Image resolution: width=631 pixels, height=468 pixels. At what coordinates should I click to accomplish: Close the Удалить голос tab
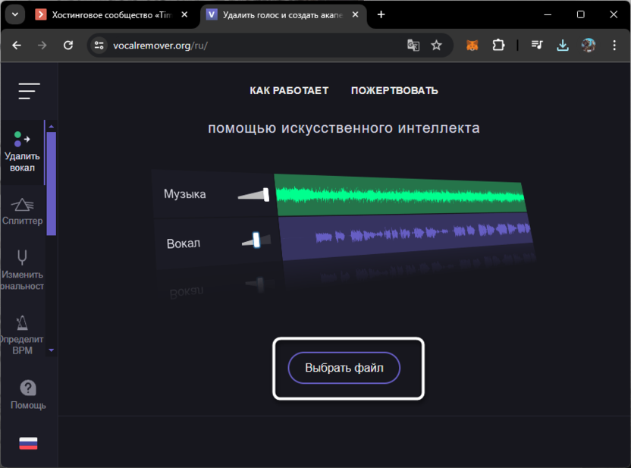pyautogui.click(x=356, y=14)
